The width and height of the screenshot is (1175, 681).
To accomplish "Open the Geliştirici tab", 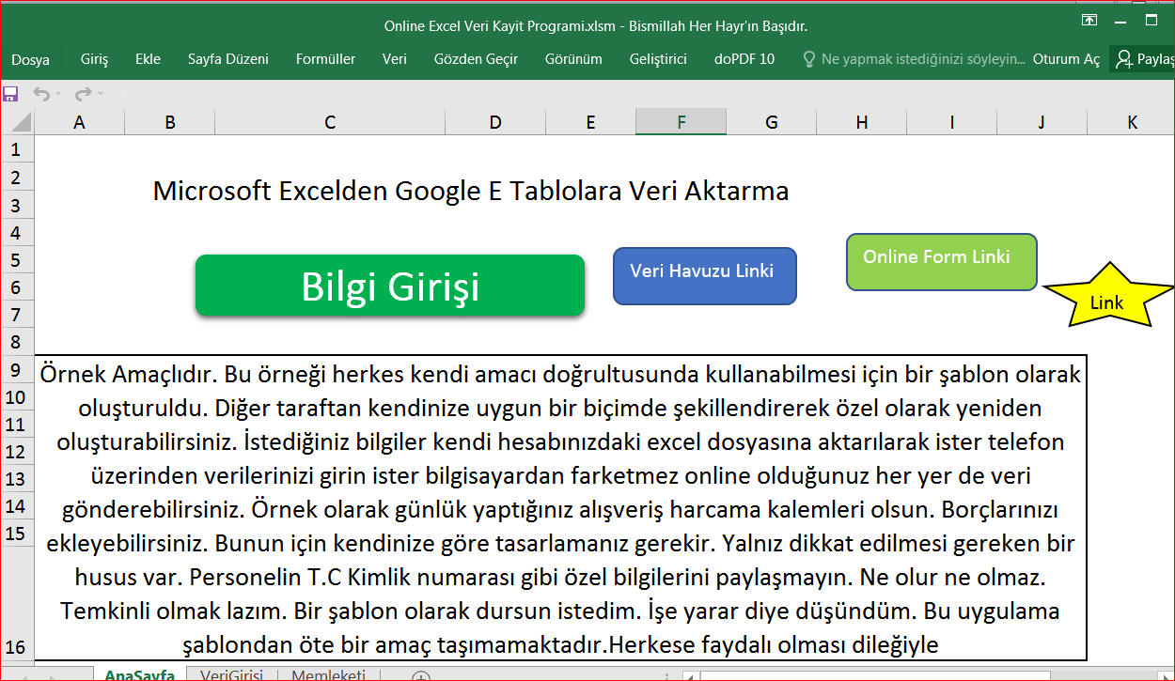I will (658, 59).
